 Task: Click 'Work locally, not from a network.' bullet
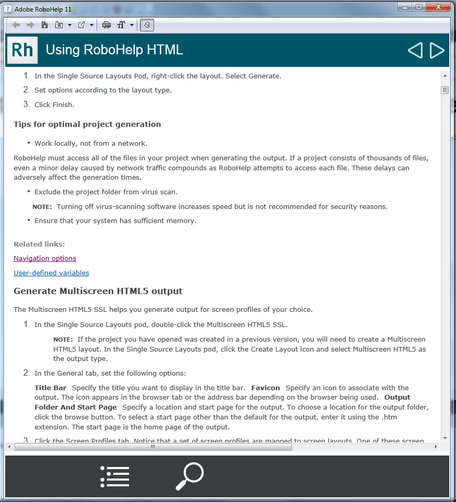coord(91,144)
